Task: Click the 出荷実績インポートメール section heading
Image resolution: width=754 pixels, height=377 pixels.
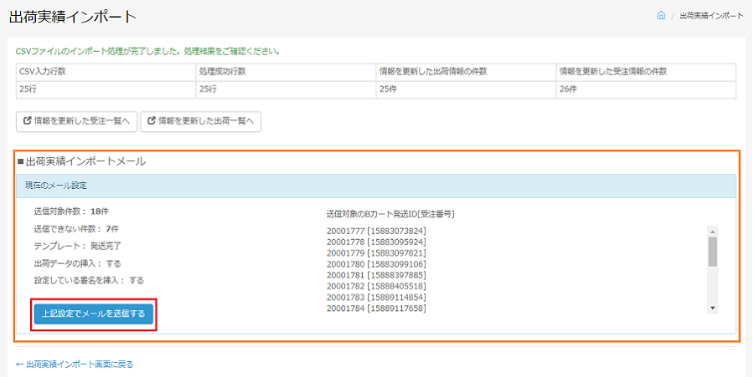Action: [x=82, y=161]
